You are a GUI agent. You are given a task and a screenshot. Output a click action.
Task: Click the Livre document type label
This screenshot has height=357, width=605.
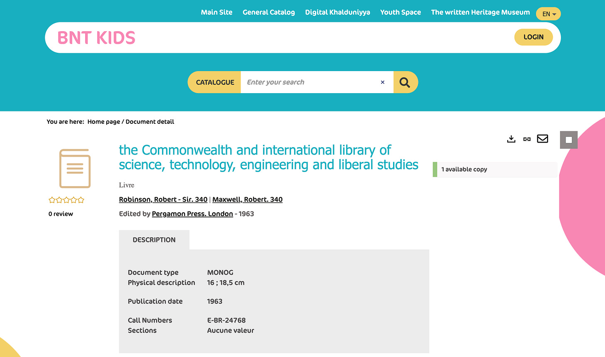pos(127,185)
